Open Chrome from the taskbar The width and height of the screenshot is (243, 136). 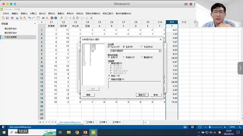[x=77, y=133]
